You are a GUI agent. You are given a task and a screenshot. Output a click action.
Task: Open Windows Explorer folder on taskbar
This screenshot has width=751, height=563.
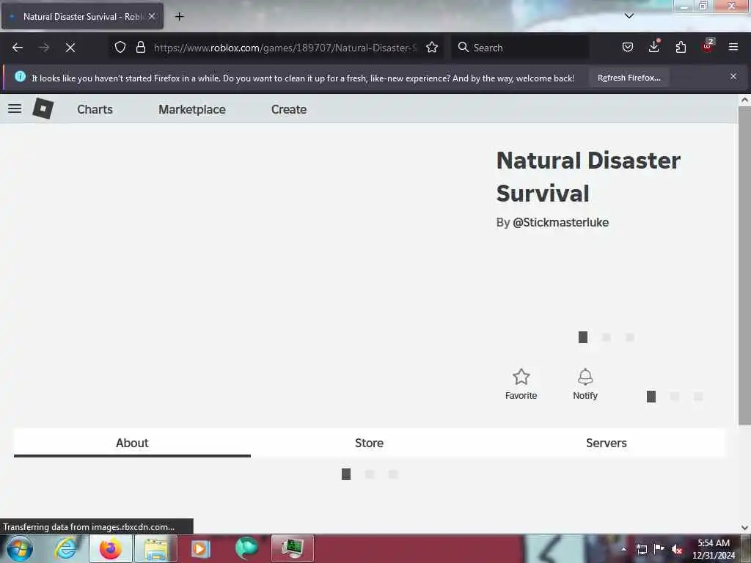[x=155, y=548]
